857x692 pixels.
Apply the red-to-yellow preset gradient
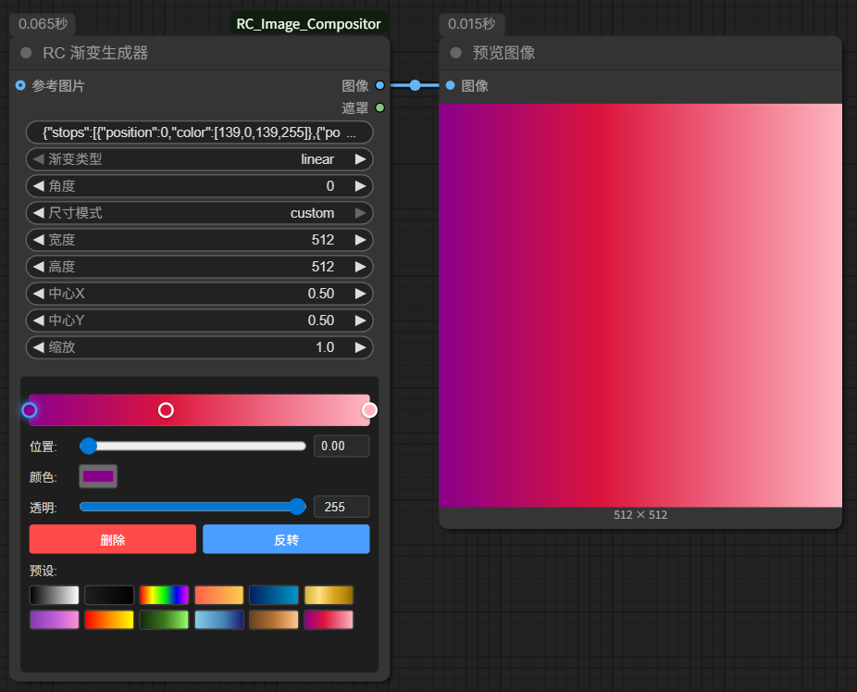click(109, 620)
